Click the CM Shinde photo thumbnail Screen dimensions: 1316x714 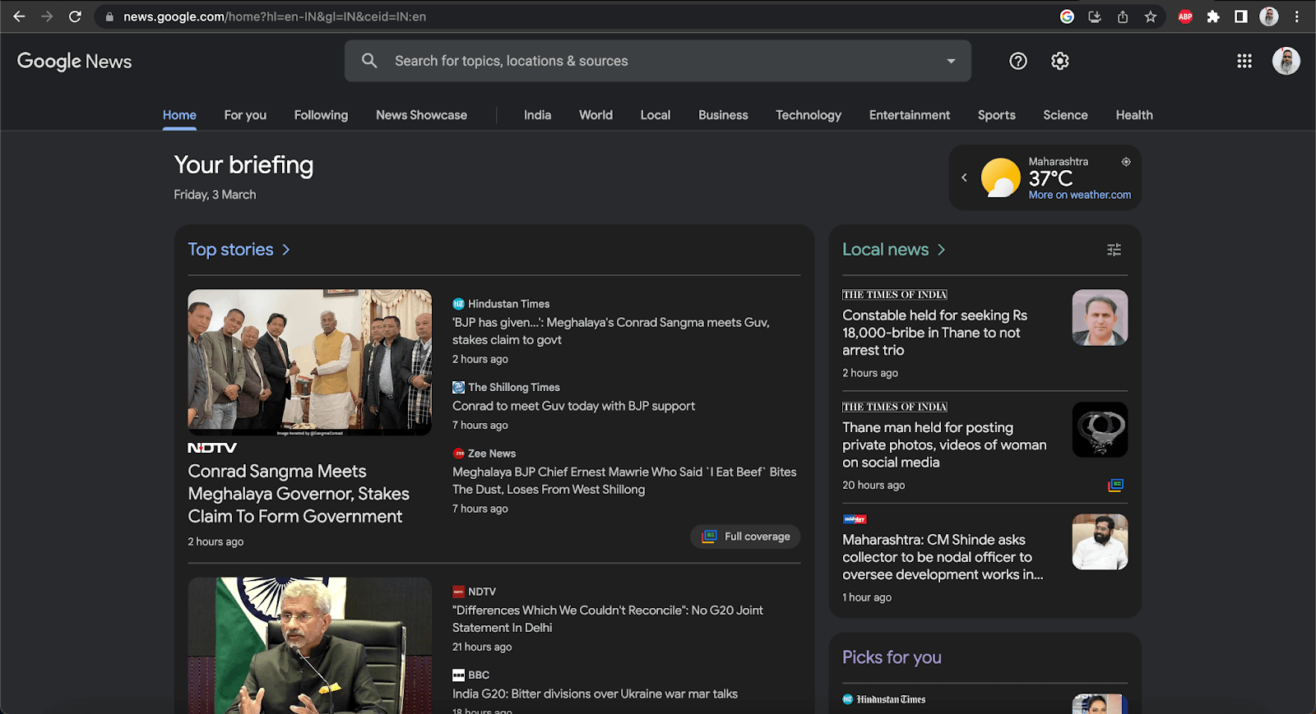point(1100,542)
